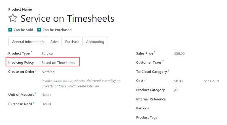The width and height of the screenshot is (227, 125).
Task: Click the product name Service on Timesheets
Action: 67,19
